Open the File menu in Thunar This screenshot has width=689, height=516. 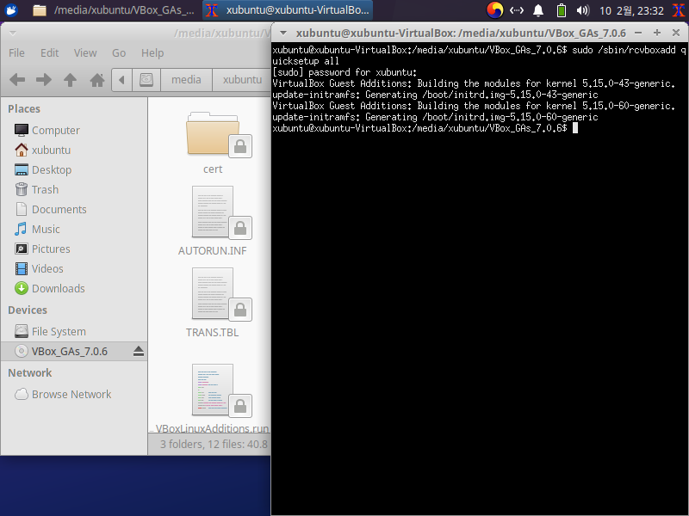[16, 53]
